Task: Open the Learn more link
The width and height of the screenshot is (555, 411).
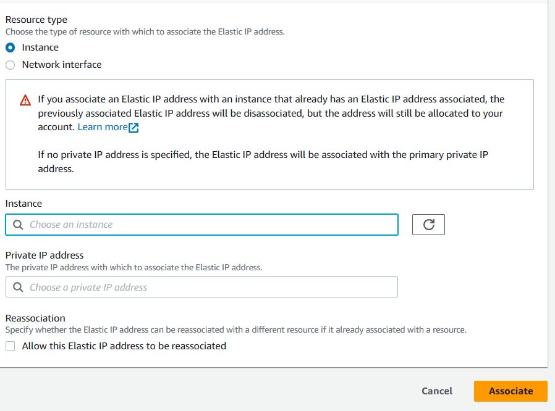Action: [x=103, y=127]
